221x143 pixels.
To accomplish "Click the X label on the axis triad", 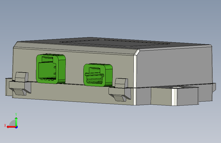I will point(5,125).
